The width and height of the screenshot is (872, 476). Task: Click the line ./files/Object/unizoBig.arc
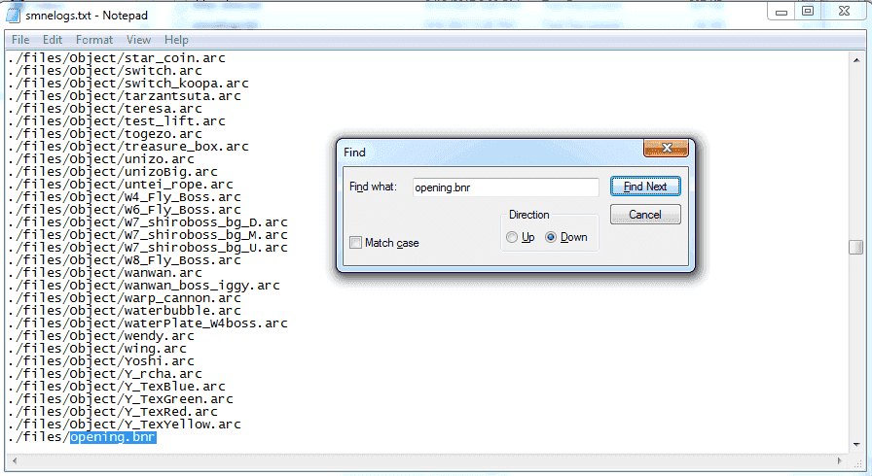pyautogui.click(x=113, y=172)
